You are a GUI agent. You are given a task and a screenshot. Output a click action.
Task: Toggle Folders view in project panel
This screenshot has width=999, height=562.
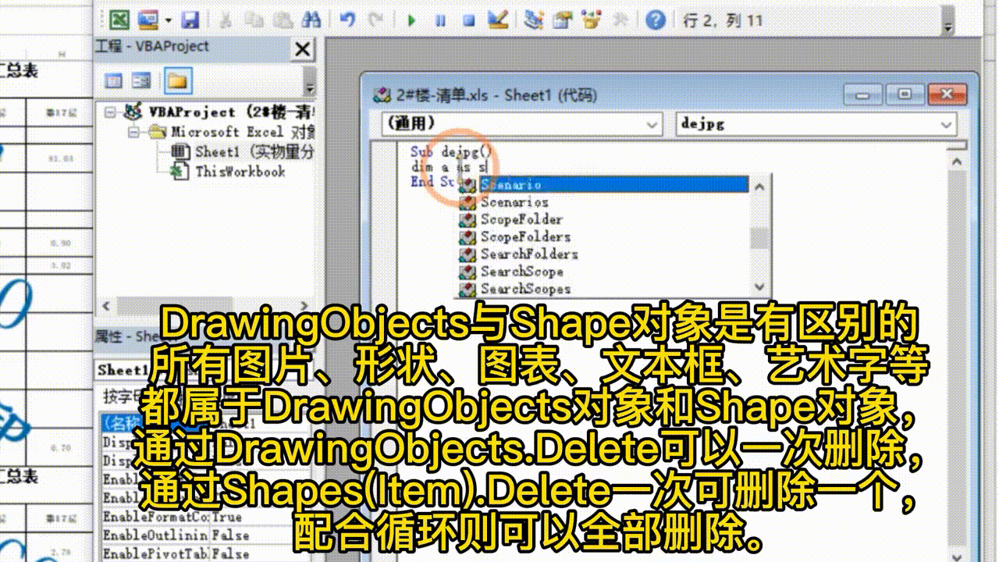click(x=177, y=80)
